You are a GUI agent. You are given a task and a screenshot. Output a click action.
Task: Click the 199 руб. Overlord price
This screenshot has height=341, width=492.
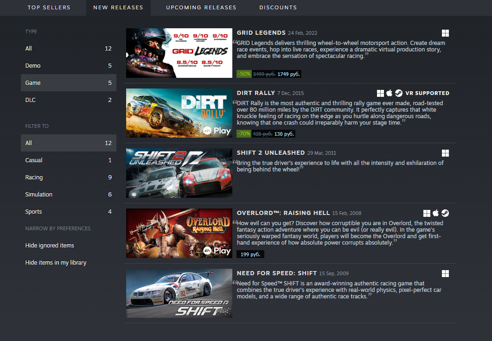click(x=250, y=254)
